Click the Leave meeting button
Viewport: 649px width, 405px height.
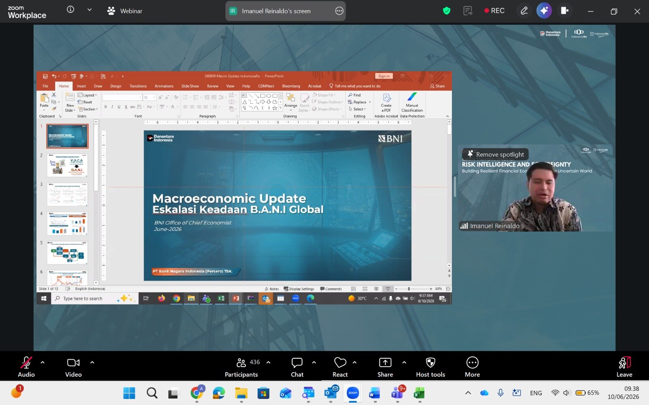coord(625,367)
